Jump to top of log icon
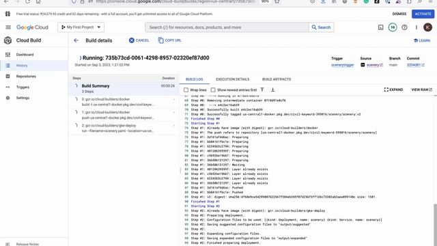The width and height of the screenshot is (437, 246). [x=262, y=90]
